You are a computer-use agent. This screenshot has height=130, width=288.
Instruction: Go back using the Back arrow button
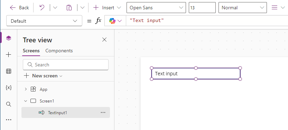coord(19,8)
